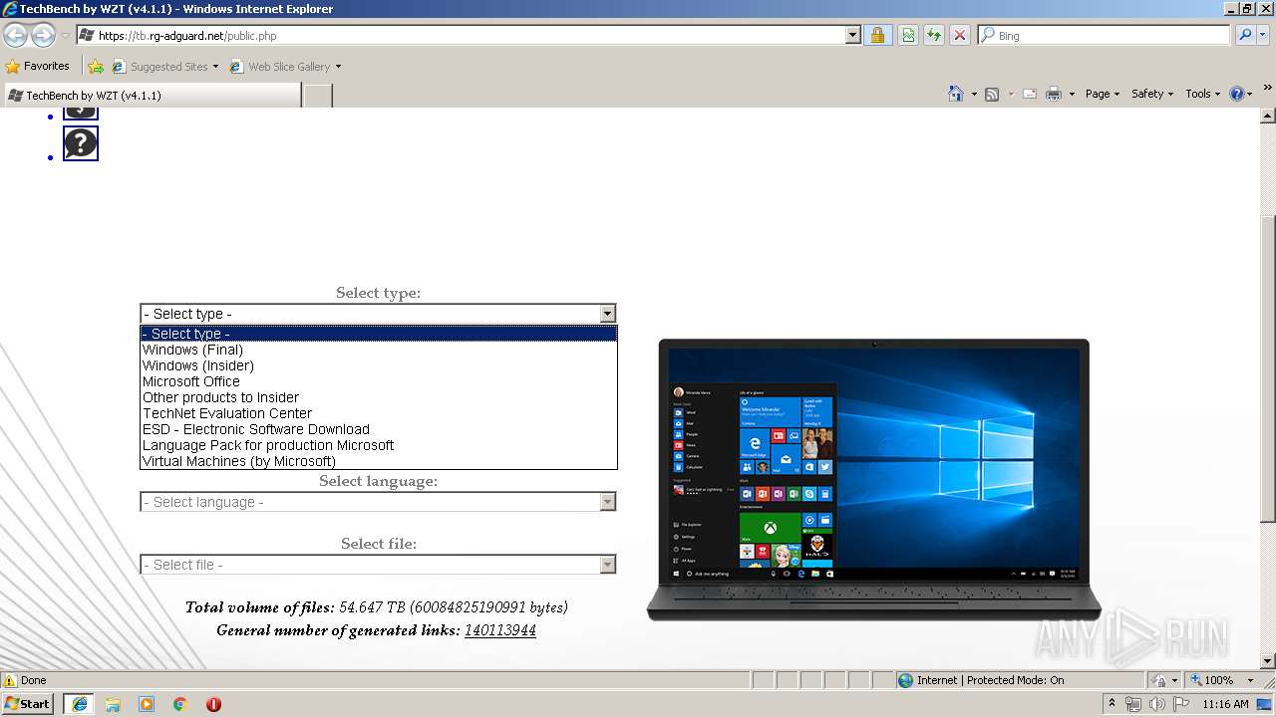Click the red Opera icon in taskbar
The width and height of the screenshot is (1276, 717).
(x=213, y=704)
